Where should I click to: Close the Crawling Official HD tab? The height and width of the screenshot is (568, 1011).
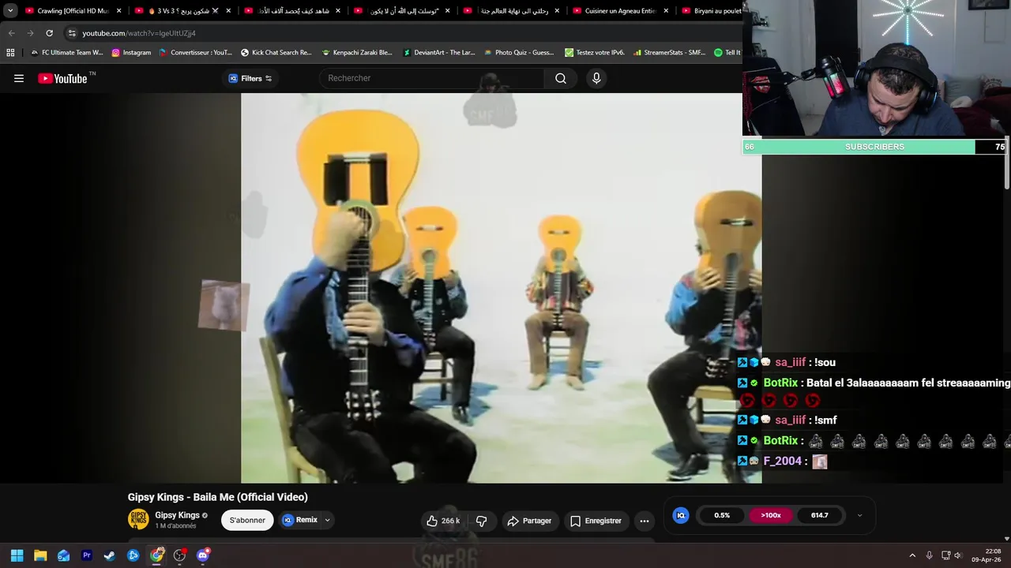click(119, 11)
